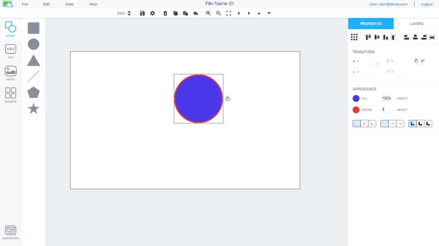Image resolution: width=439 pixels, height=246 pixels.
Task: Click the save icon in the toolbar
Action: coord(142,13)
